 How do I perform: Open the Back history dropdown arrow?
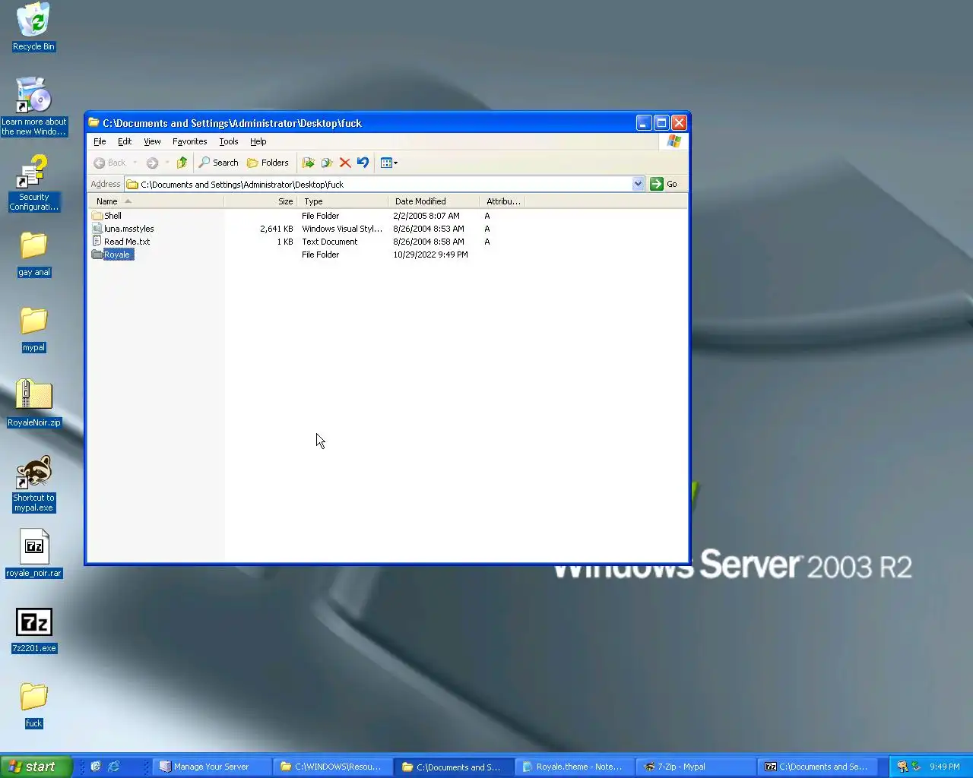click(x=135, y=163)
